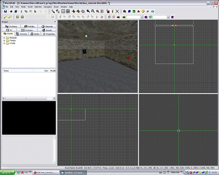Screen dimensions: 219x175
Task: Switch to the Sounds tab
Action: point(47,30)
